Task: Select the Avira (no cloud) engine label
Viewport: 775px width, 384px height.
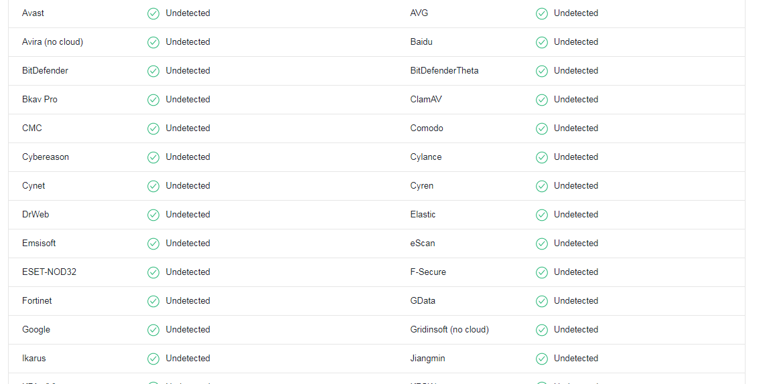Action: click(52, 42)
